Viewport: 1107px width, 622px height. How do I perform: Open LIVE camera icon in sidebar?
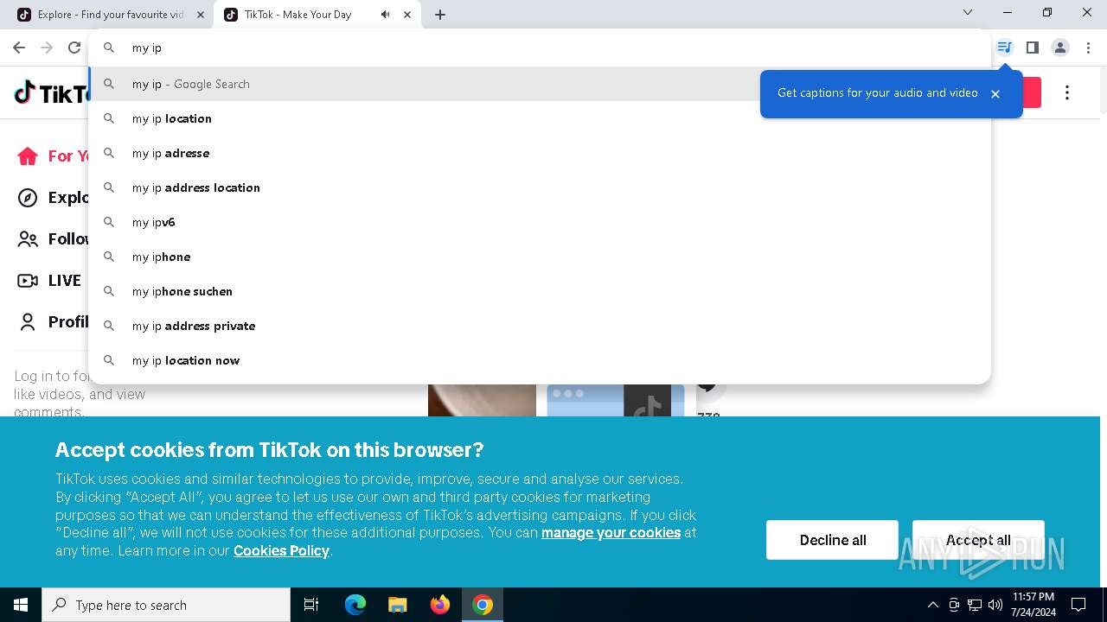[x=28, y=281]
